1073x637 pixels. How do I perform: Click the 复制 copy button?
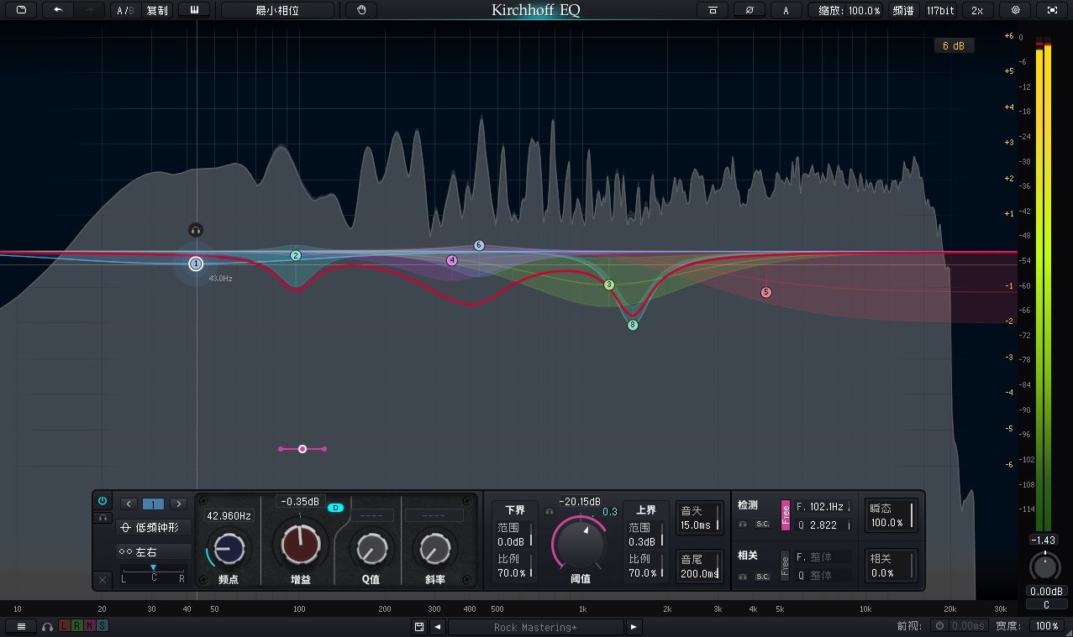coord(157,10)
